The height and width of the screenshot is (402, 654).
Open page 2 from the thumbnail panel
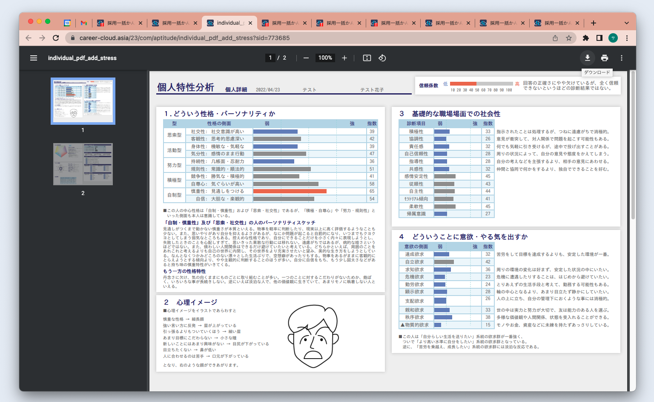click(x=83, y=164)
